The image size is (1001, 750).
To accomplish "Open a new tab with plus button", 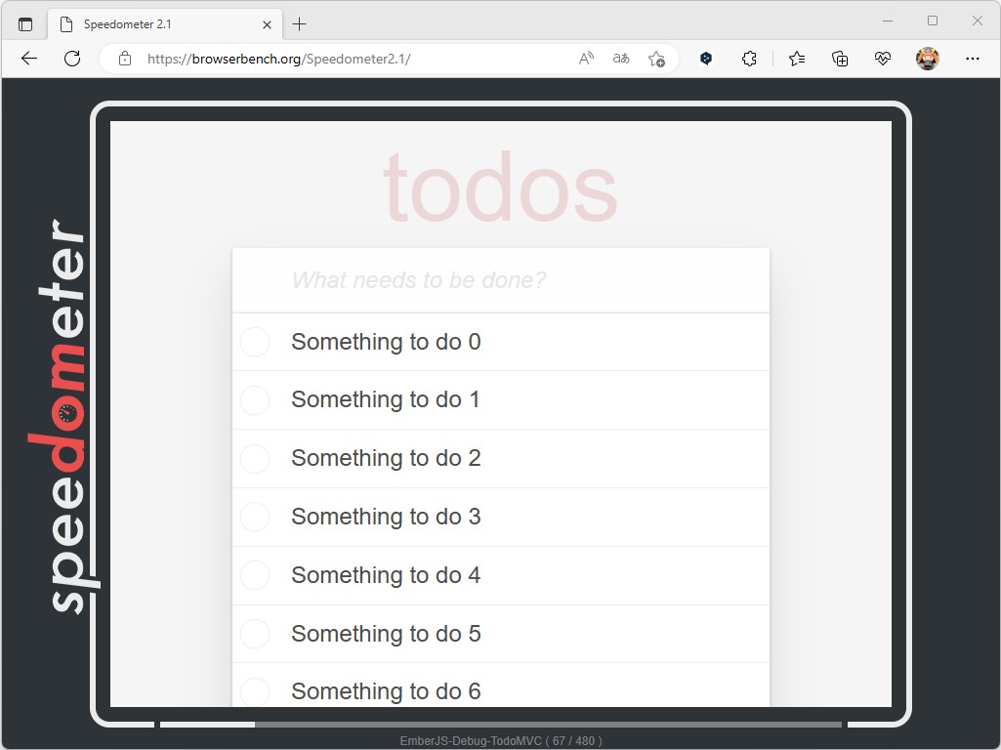I will coord(299,24).
